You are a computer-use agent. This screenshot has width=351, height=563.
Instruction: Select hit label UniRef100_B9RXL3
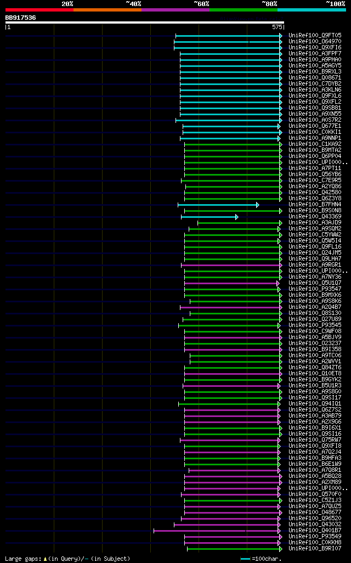pyautogui.click(x=315, y=71)
